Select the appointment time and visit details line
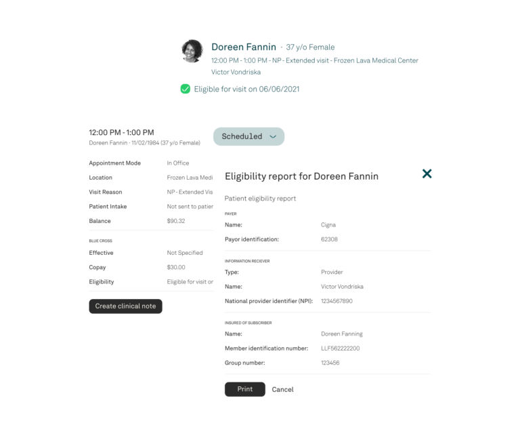Viewport: 520px width, 440px height. coord(315,60)
